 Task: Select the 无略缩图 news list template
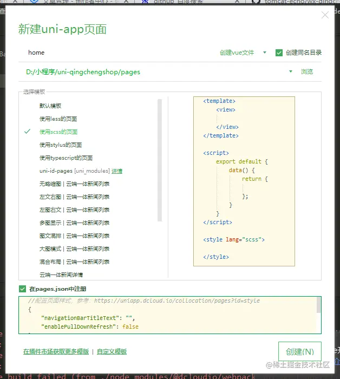pyautogui.click(x=74, y=184)
